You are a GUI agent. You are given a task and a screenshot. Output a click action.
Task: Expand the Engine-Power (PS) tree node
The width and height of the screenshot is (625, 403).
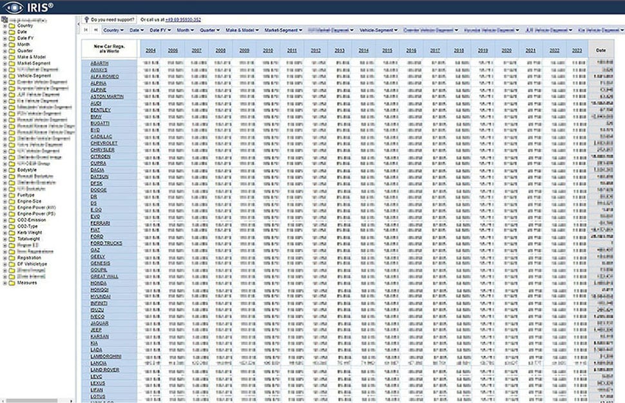[x=5, y=214]
